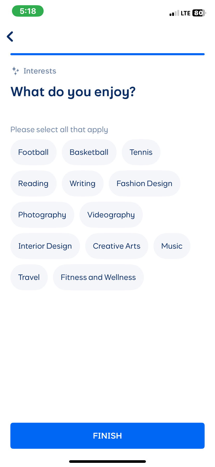Tap the Interests sparkle icon
This screenshot has height=467, width=215.
click(15, 71)
